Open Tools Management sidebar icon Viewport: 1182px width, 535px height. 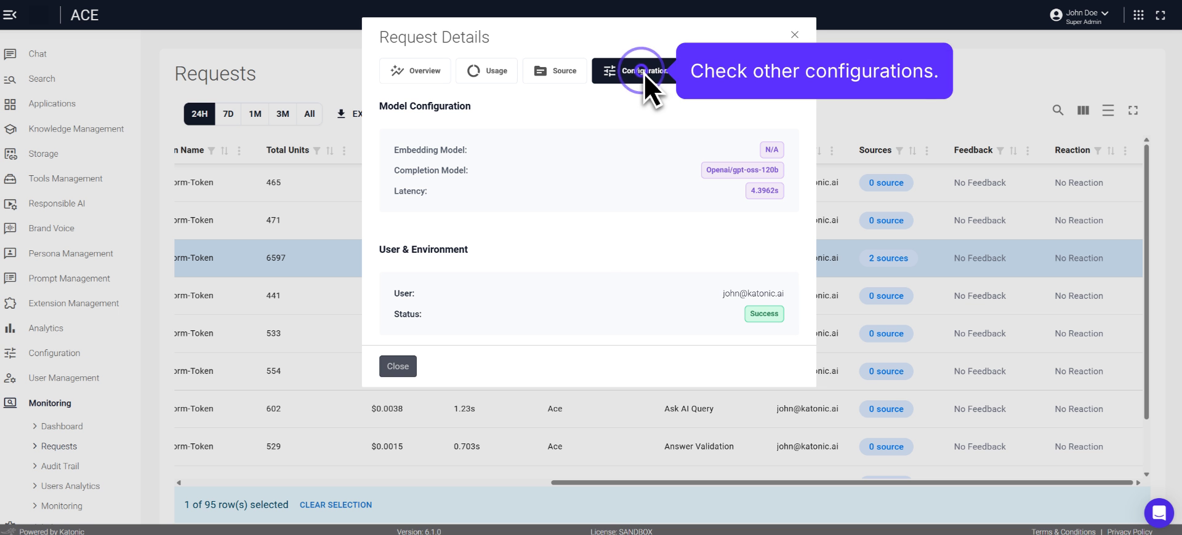[x=10, y=179]
